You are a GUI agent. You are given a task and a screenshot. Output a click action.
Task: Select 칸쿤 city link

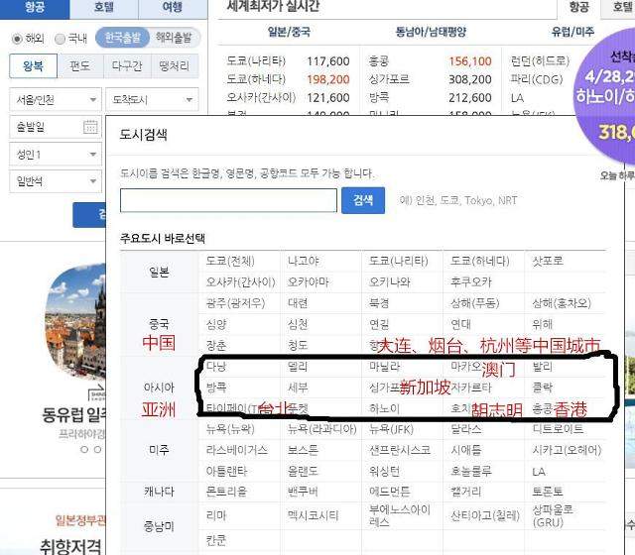pyautogui.click(x=216, y=540)
